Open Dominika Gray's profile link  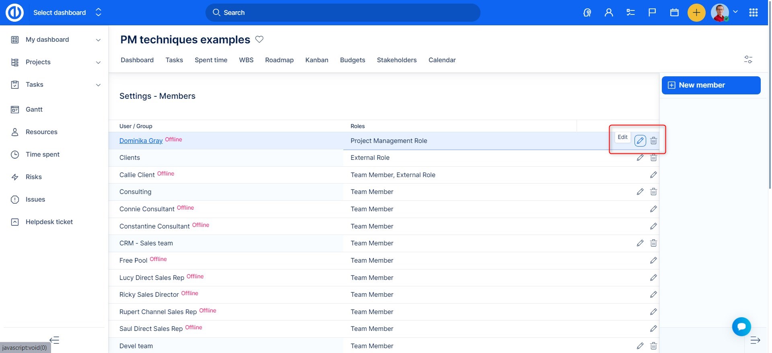click(141, 141)
